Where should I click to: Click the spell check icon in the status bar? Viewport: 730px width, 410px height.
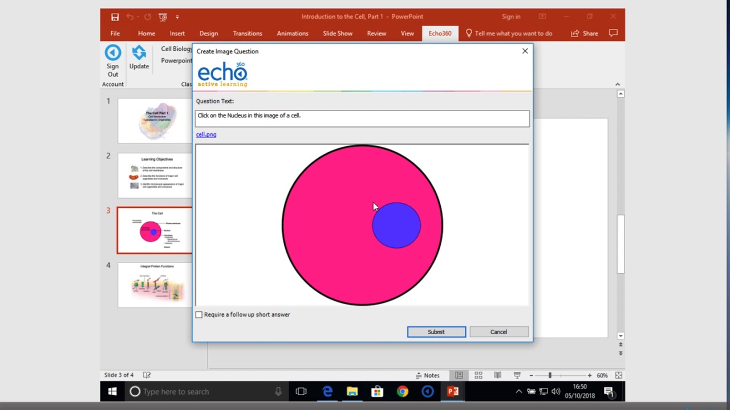147,375
